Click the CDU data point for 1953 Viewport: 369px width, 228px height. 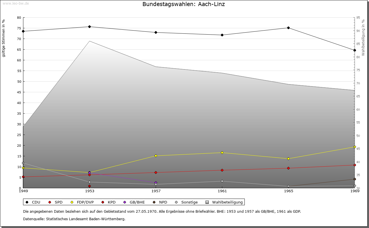(89, 27)
